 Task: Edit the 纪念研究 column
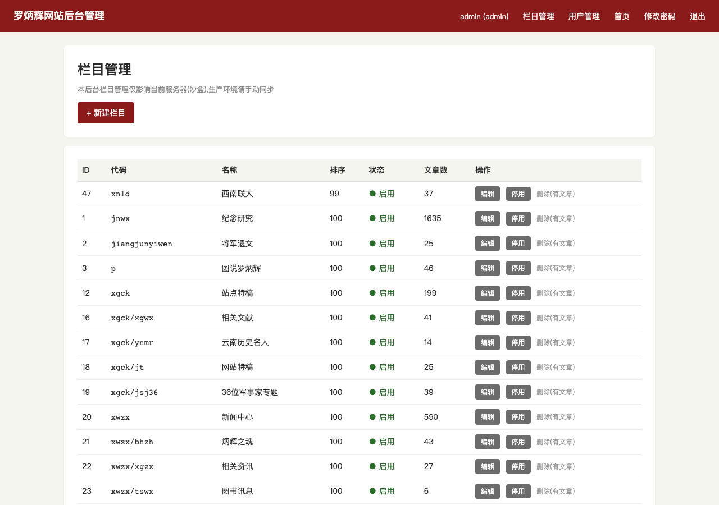488,218
